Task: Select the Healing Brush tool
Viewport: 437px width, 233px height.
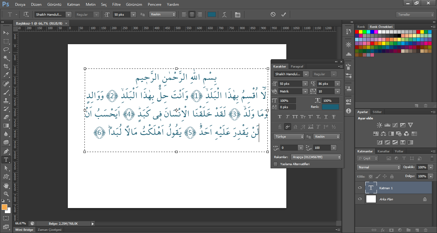Action: point(6,84)
